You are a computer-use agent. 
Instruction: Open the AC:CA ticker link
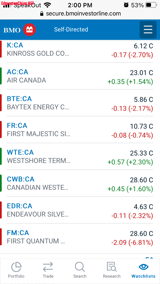[17, 72]
